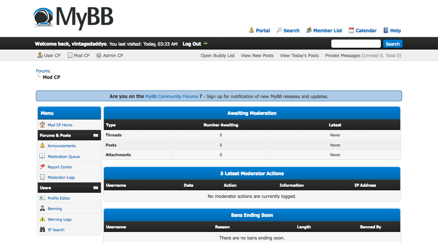This screenshot has height=242, width=438.
Task: Click the Announcements bell icon
Action: (x=42, y=145)
